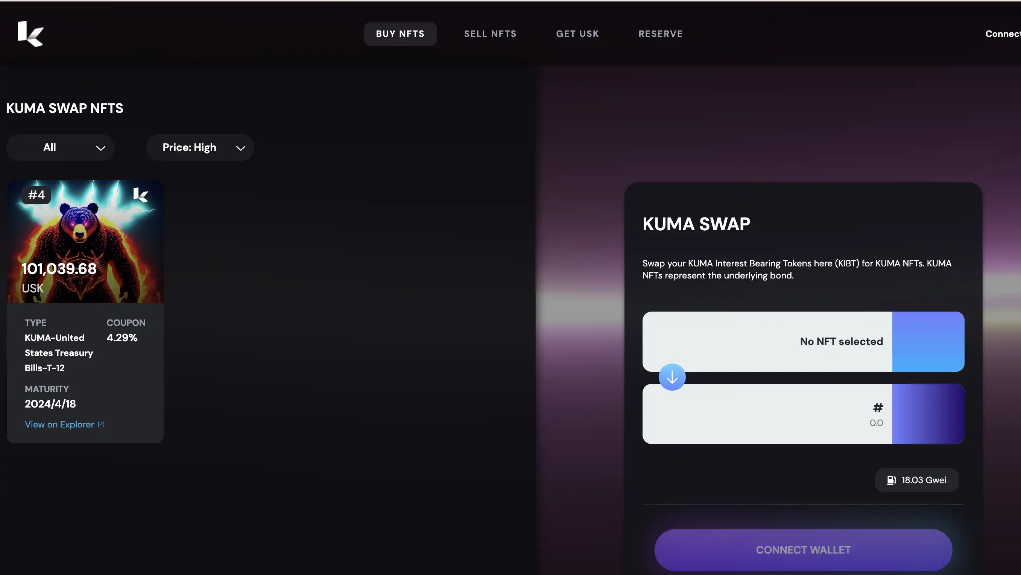Toggle Connect wallet top-right

click(1003, 33)
